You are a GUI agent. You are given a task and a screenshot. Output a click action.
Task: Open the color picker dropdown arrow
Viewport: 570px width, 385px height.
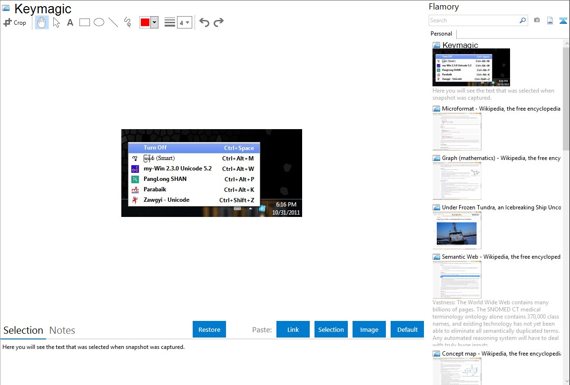point(155,22)
